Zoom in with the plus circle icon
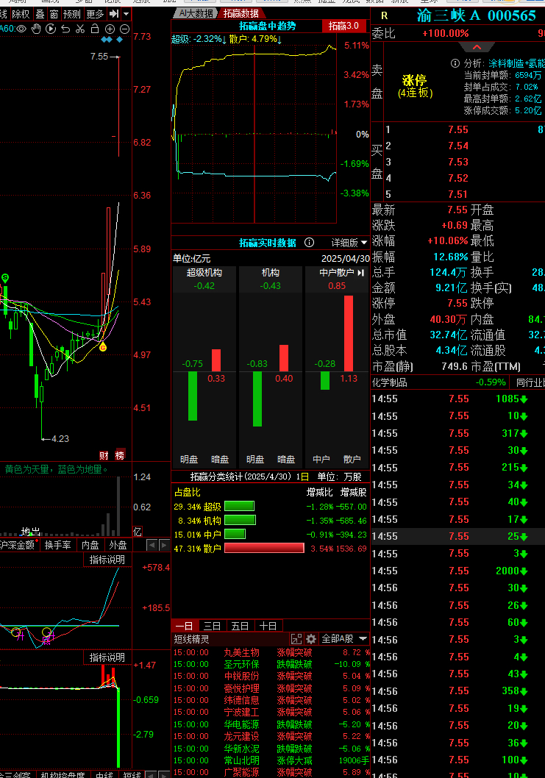 click(110, 29)
